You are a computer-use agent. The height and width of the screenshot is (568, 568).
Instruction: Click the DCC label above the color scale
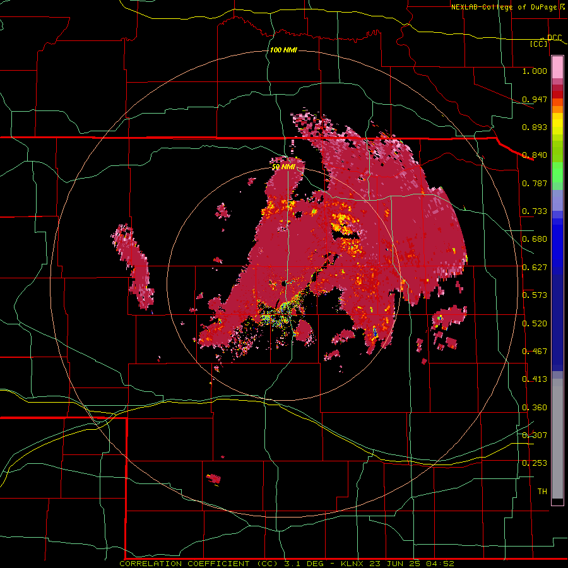[x=554, y=37]
